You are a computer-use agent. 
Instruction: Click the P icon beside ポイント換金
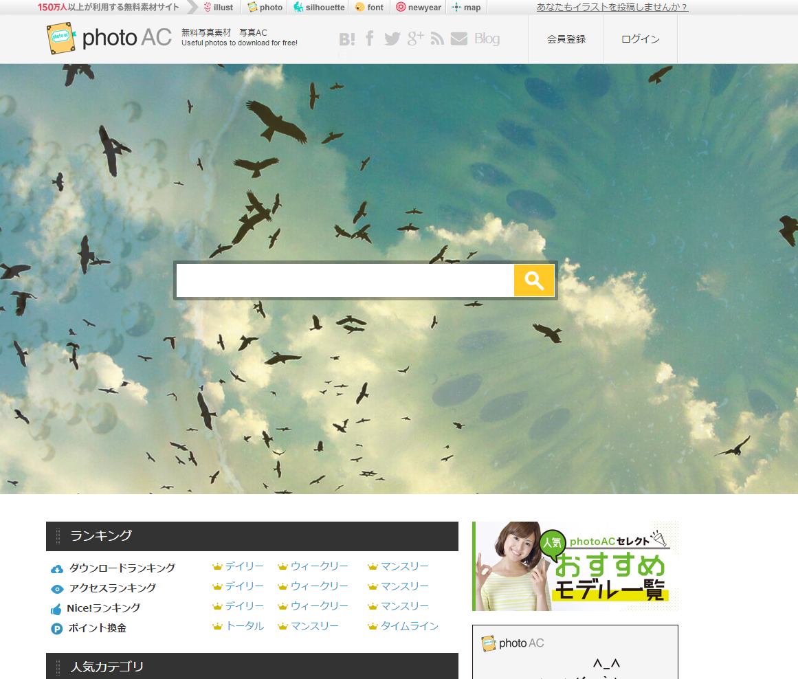(x=56, y=627)
